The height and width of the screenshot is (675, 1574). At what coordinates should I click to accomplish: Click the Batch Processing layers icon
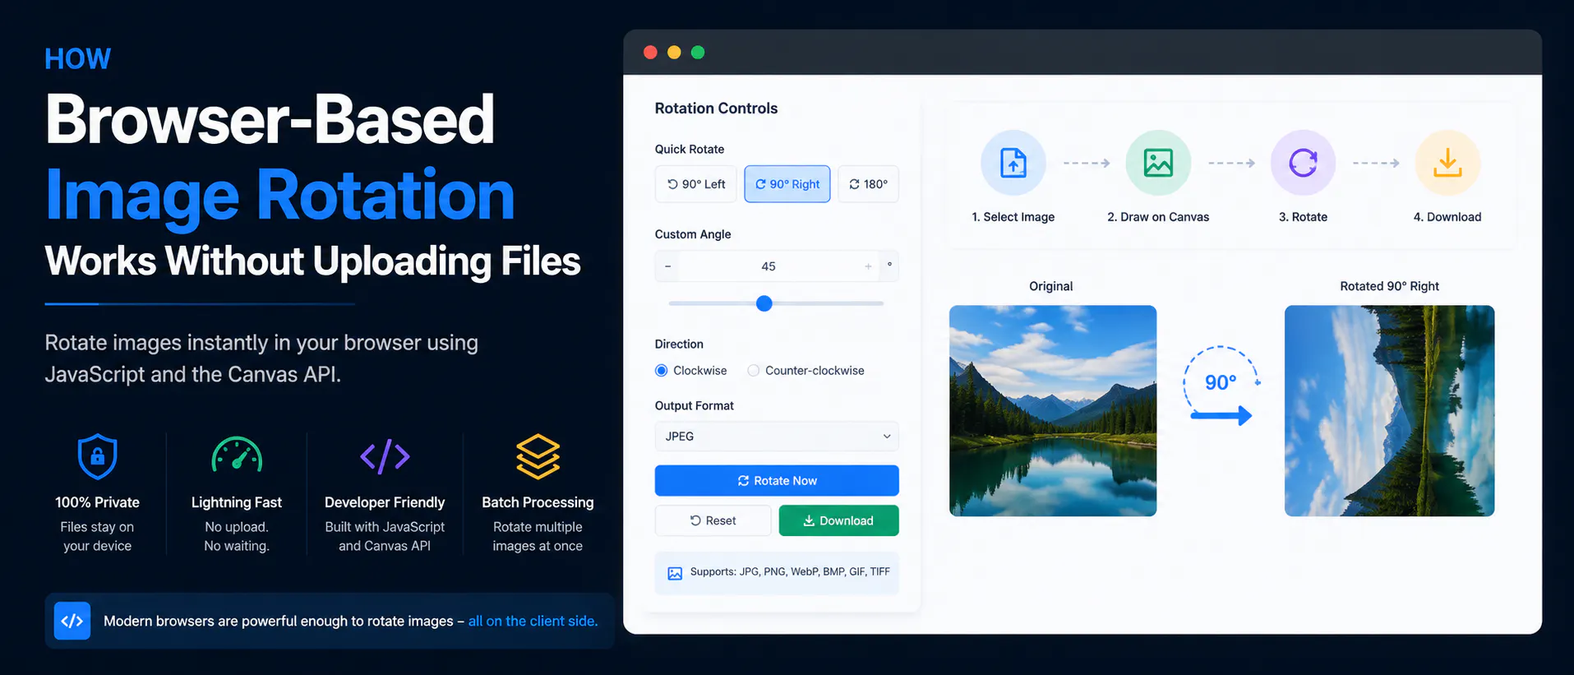tap(538, 456)
